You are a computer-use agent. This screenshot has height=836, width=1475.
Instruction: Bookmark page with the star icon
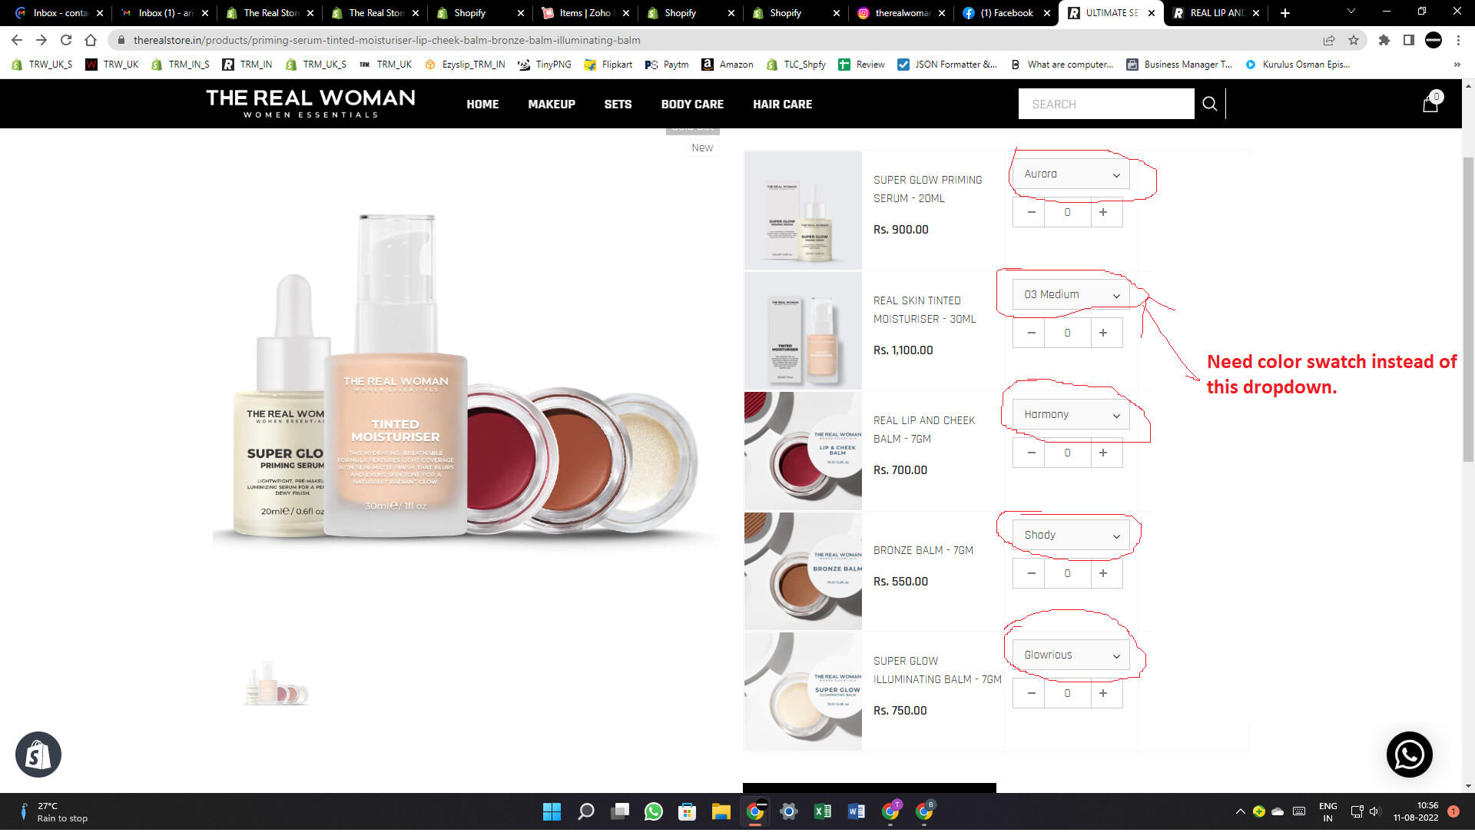1354,40
